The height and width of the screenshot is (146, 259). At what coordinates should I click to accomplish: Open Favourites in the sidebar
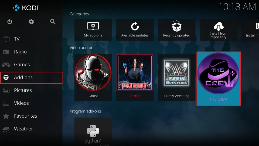(31, 116)
